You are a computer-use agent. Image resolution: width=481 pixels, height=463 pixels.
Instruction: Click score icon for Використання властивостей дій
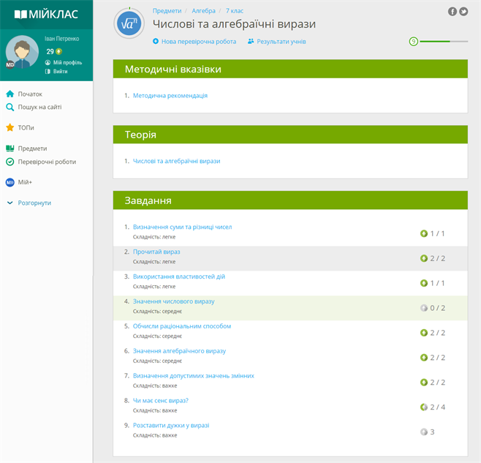coord(424,283)
